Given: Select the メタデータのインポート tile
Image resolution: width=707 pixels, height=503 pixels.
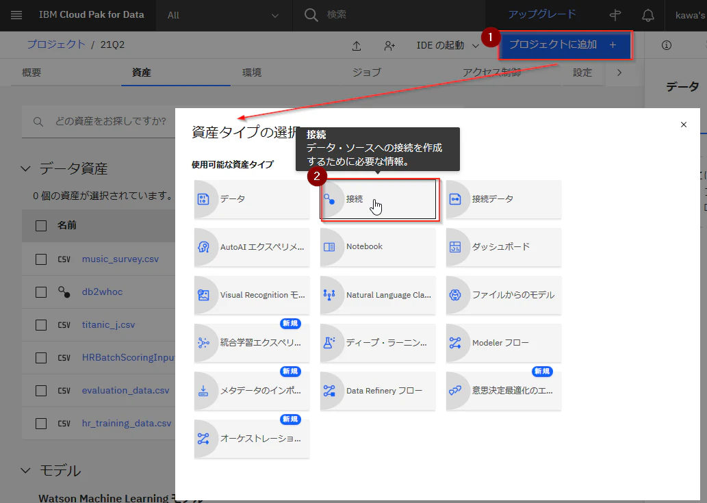Looking at the screenshot, I should [x=252, y=391].
